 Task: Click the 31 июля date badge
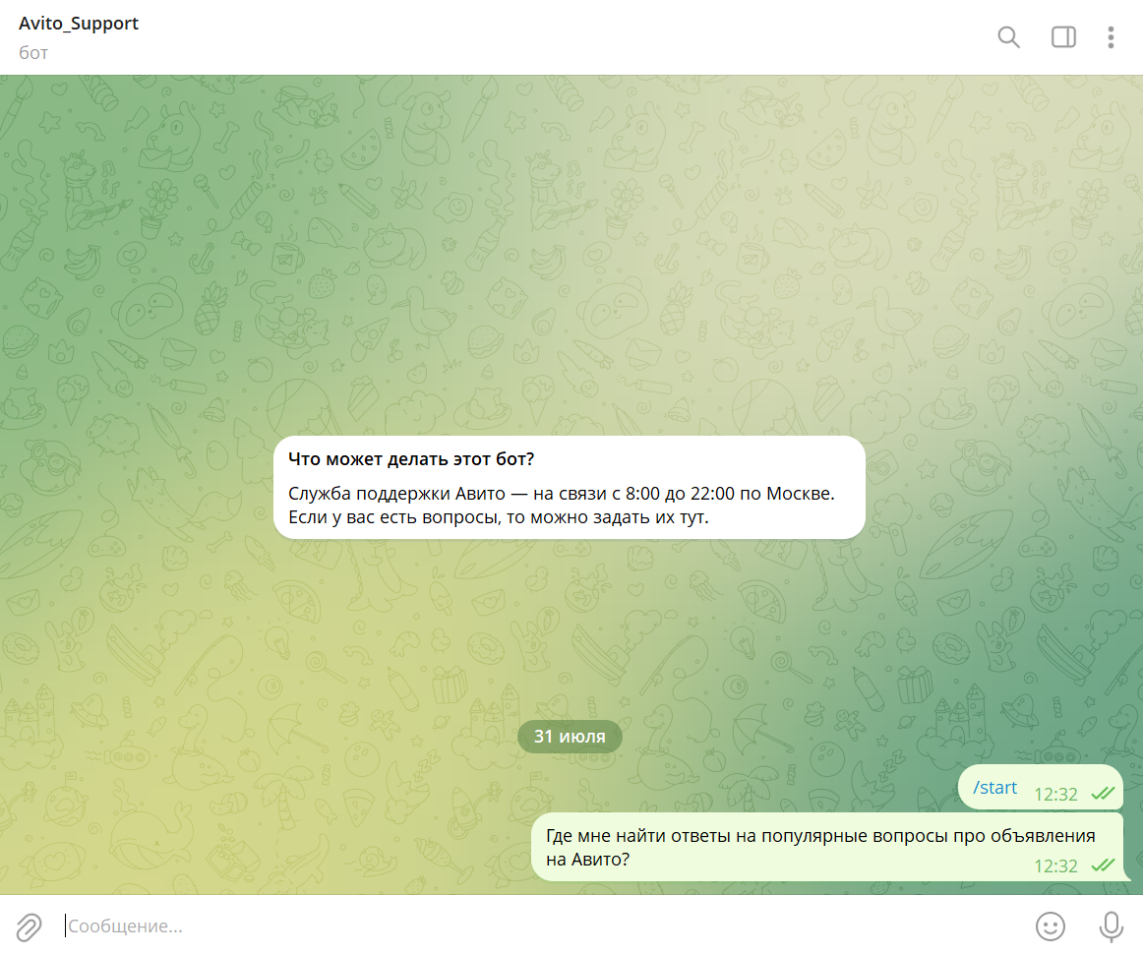coord(570,736)
